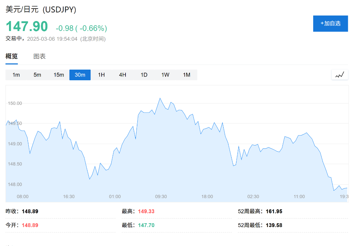This screenshot has height=246, width=354.
Task: Choose the 1W weekly interval
Action: (x=165, y=75)
